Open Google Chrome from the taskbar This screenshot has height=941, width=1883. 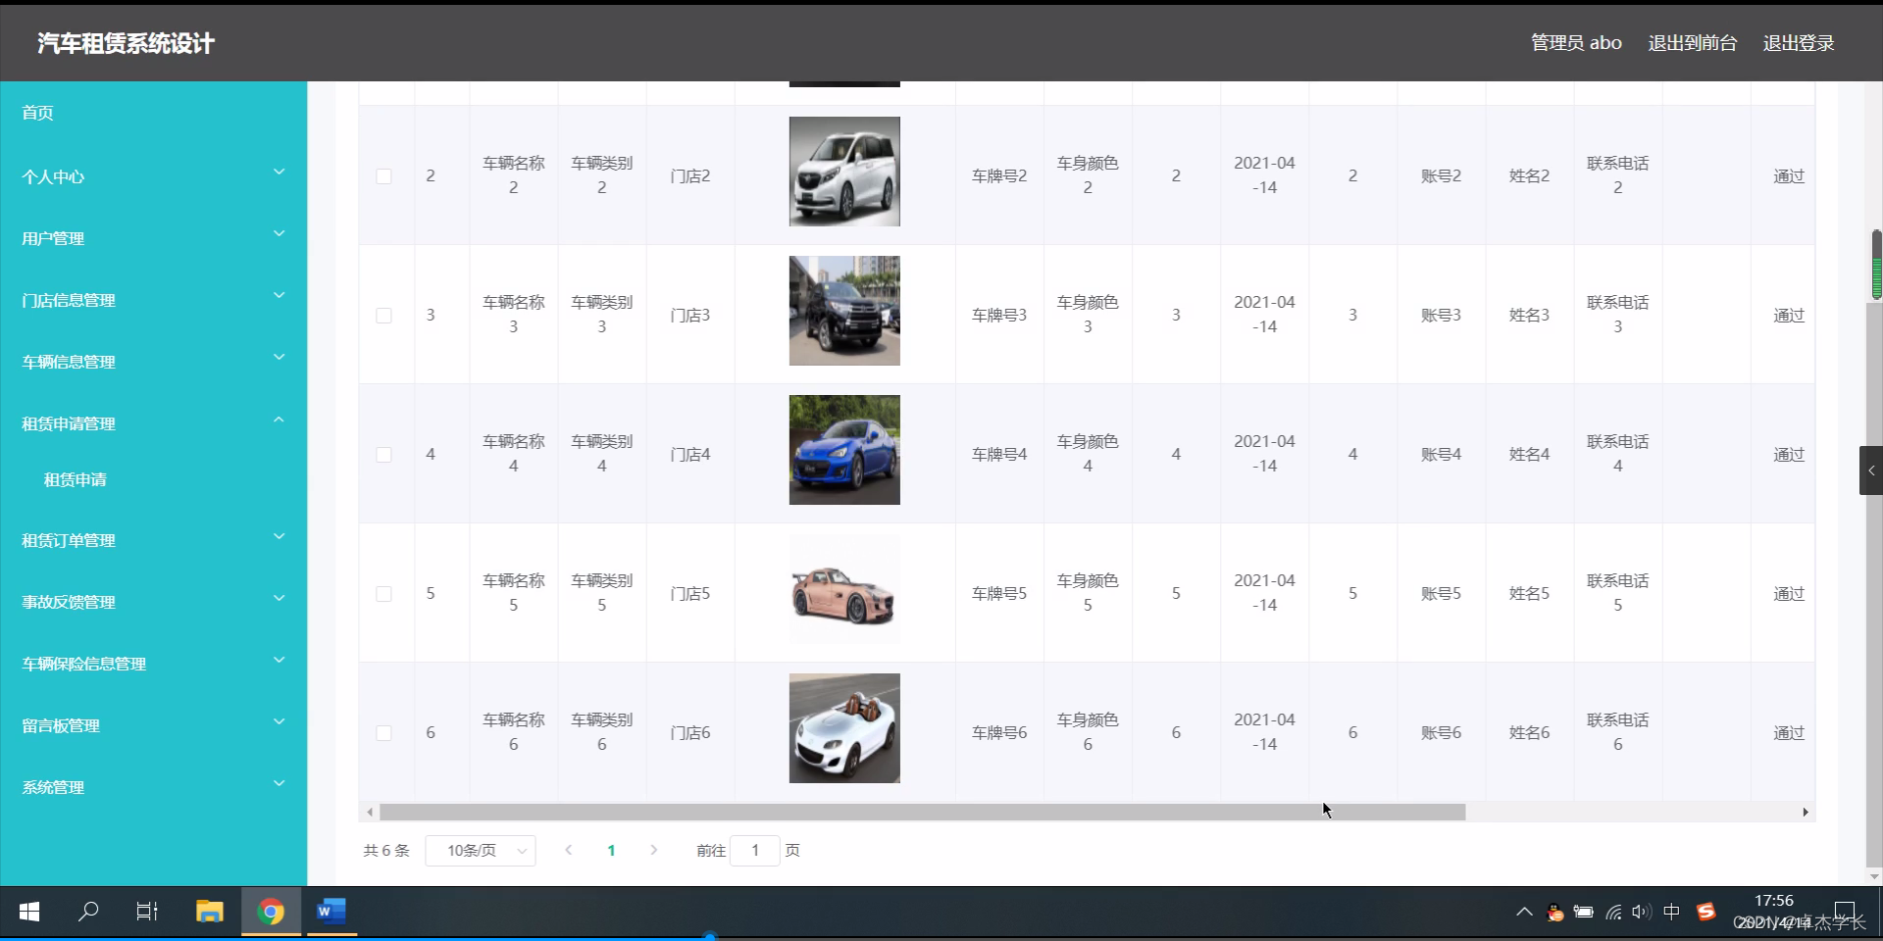pyautogui.click(x=271, y=912)
